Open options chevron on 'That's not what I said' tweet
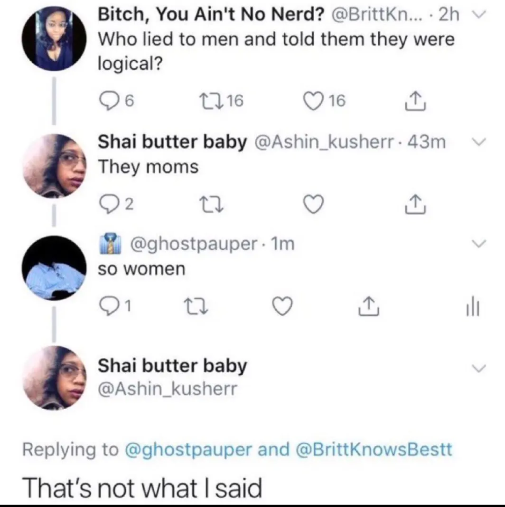 tap(479, 368)
